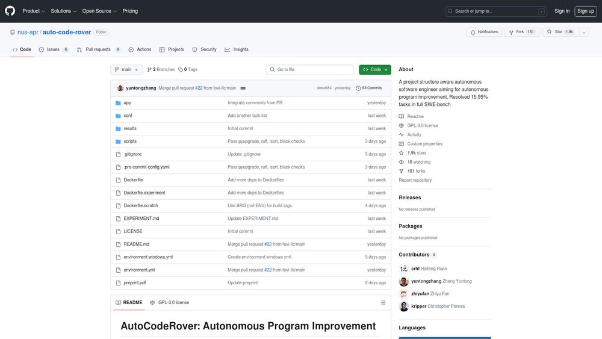Click the Sign in link
Screen dimensions: 602x339
(x=562, y=11)
